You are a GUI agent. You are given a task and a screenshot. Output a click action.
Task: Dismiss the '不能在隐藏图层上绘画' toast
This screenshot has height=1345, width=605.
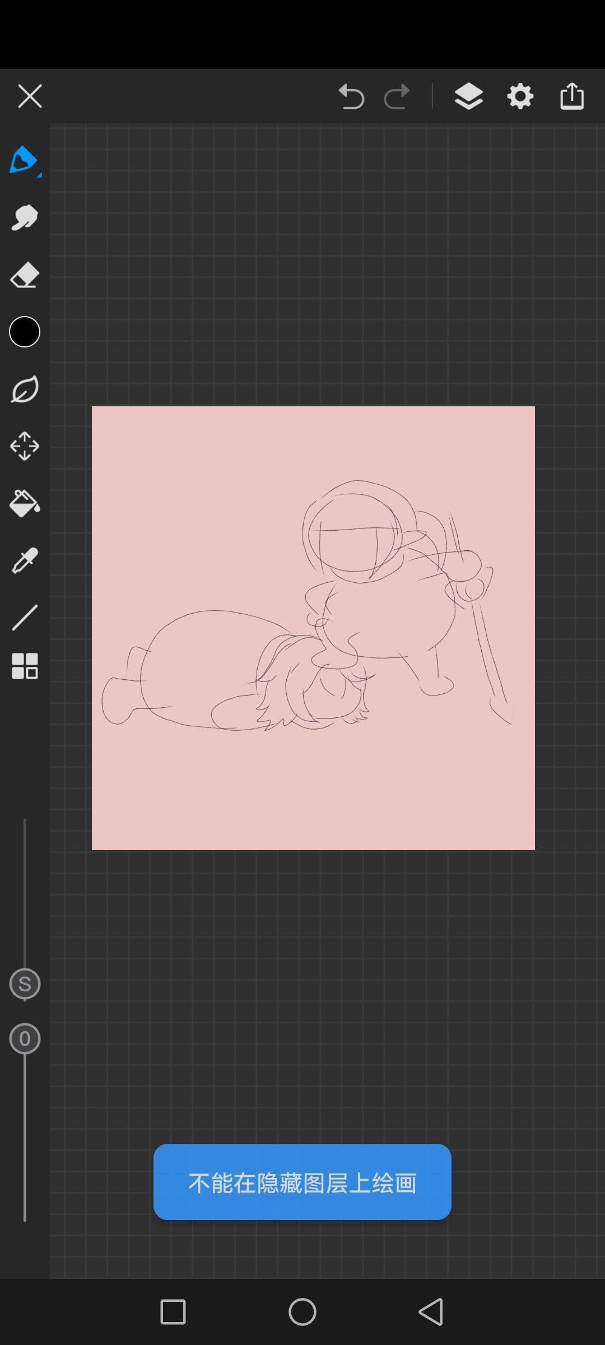tap(302, 1182)
